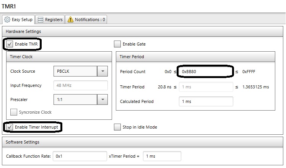This screenshot has height=168, width=286.
Task: Expand the Prescaler dropdown arrow
Action: tap(102, 99)
